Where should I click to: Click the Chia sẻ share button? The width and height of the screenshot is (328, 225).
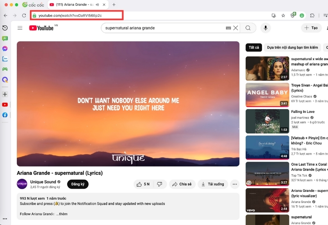pyautogui.click(x=182, y=184)
